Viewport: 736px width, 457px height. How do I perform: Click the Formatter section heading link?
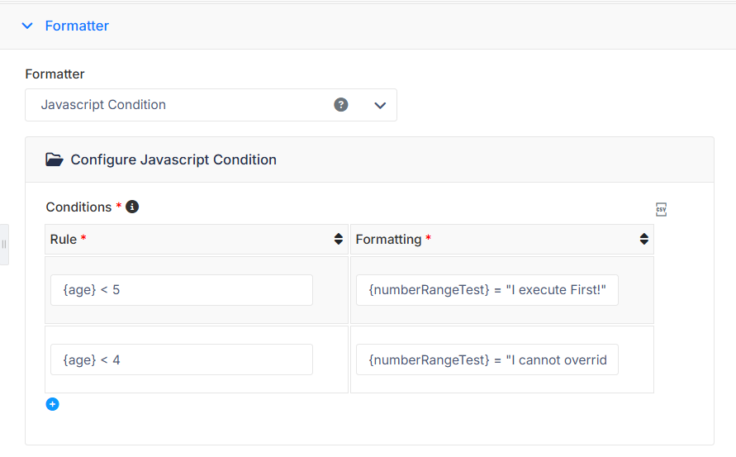click(x=77, y=26)
